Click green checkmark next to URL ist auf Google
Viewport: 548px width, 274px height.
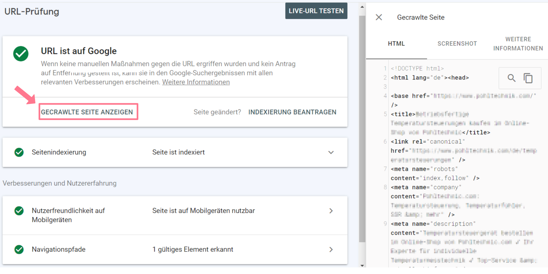(21, 54)
